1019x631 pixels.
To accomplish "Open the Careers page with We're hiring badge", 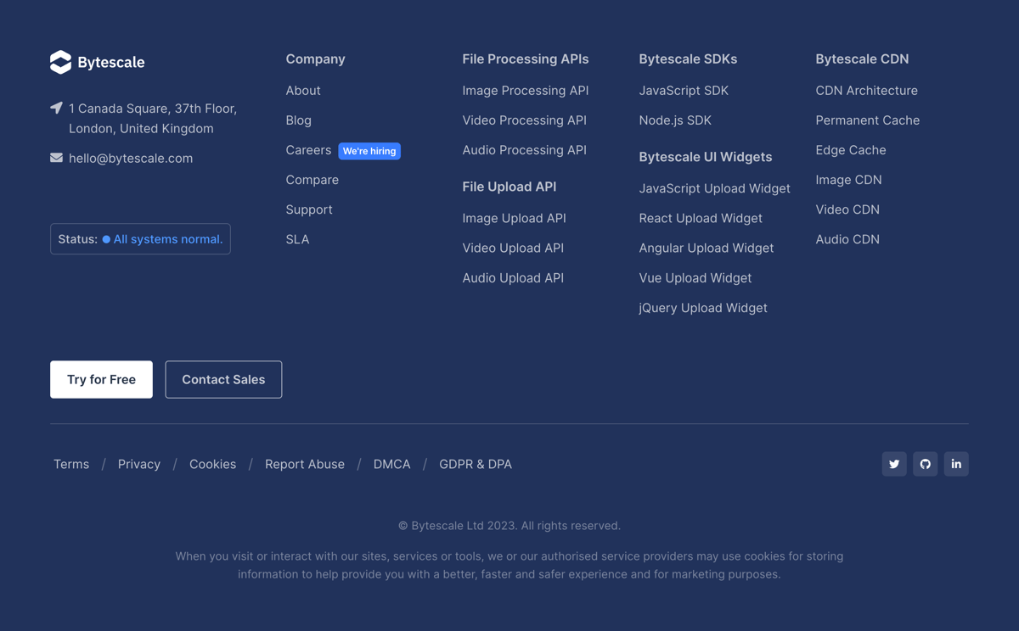I will point(308,150).
